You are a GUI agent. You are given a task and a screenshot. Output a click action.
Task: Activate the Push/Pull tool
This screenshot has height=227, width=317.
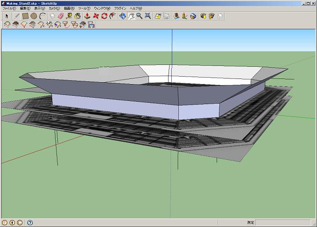(x=87, y=16)
